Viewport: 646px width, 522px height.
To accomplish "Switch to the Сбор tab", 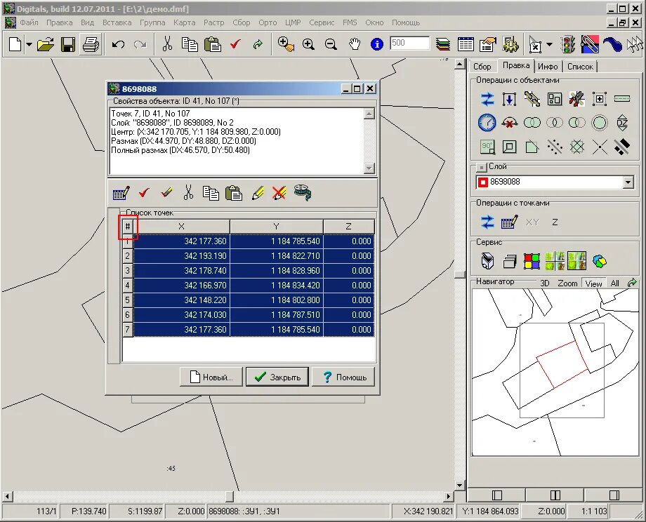I will click(482, 66).
